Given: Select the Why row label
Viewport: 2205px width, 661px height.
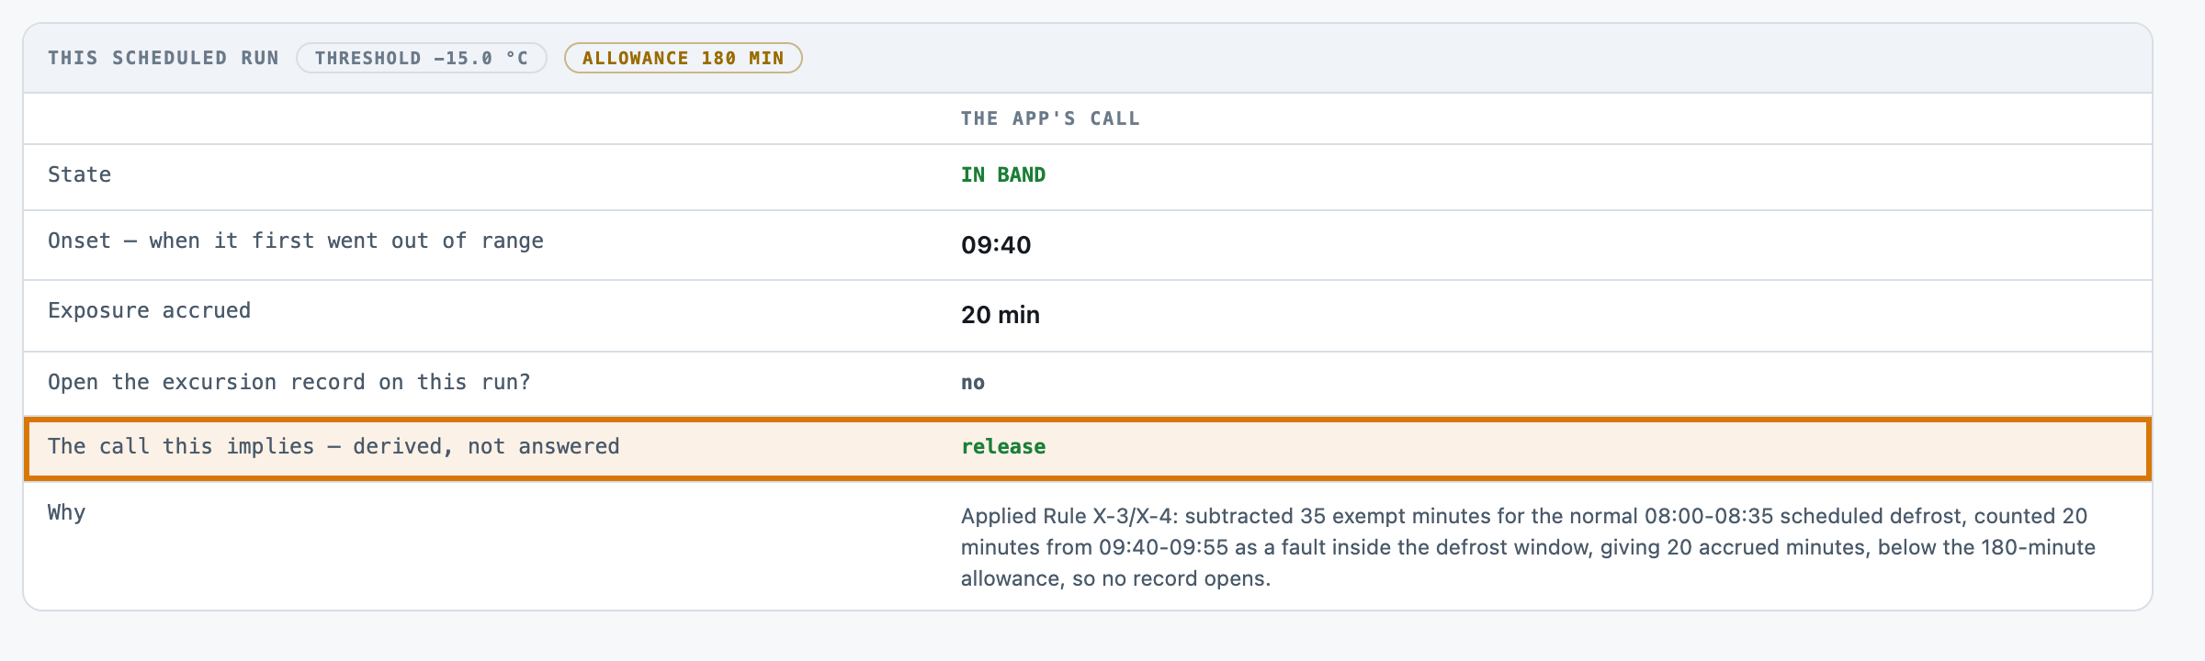Looking at the screenshot, I should pyautogui.click(x=66, y=512).
